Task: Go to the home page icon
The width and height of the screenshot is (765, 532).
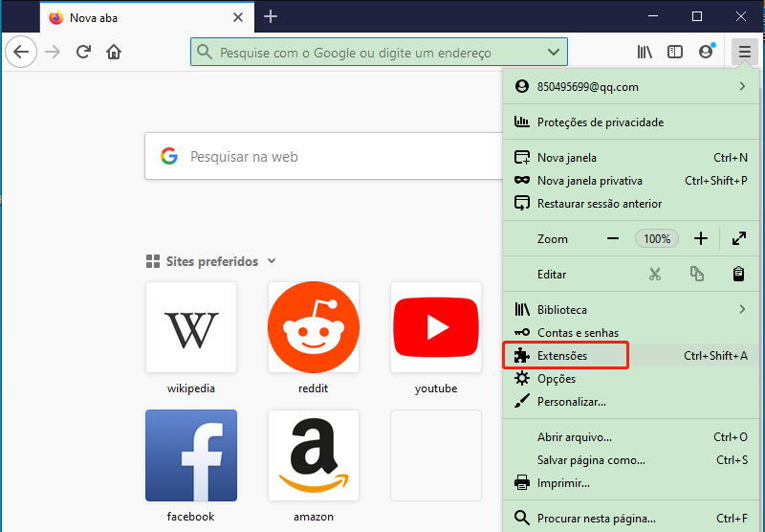Action: [114, 52]
